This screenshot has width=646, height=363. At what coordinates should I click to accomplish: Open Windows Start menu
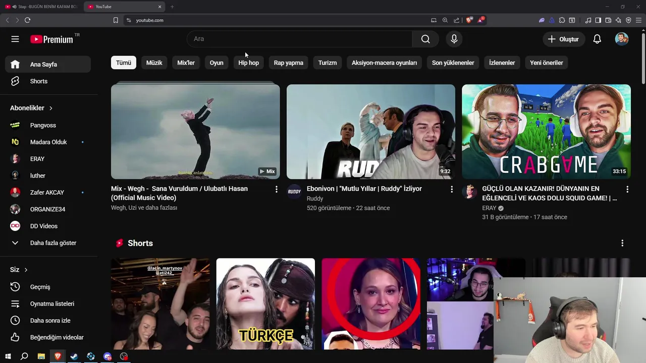click(x=8, y=356)
